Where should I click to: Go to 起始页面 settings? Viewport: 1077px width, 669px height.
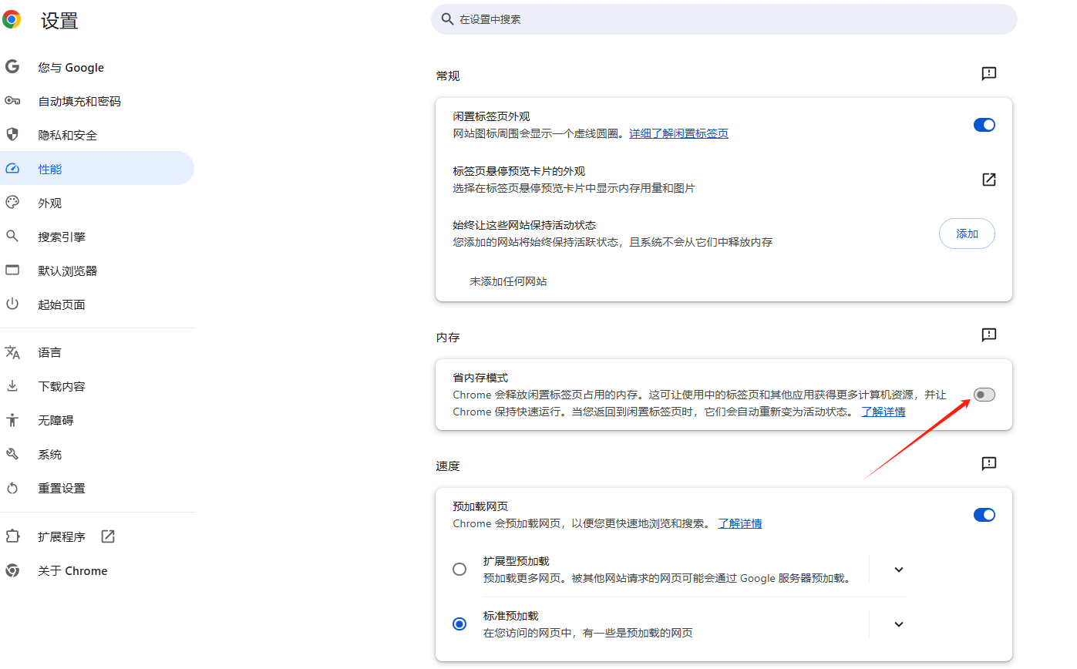(97, 304)
